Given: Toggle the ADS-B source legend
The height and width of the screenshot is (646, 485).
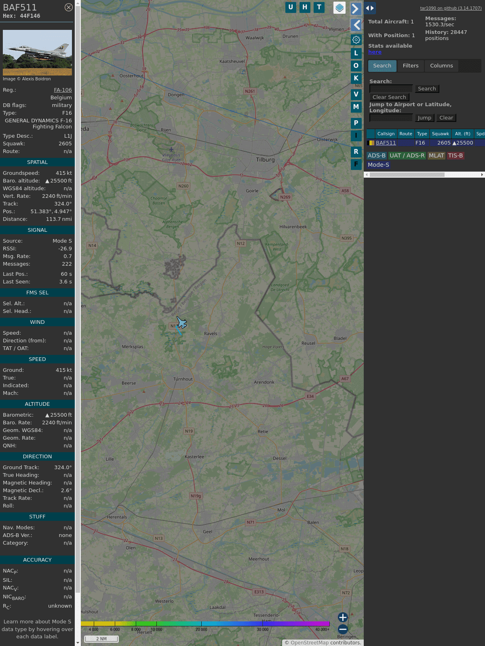Looking at the screenshot, I should [377, 155].
